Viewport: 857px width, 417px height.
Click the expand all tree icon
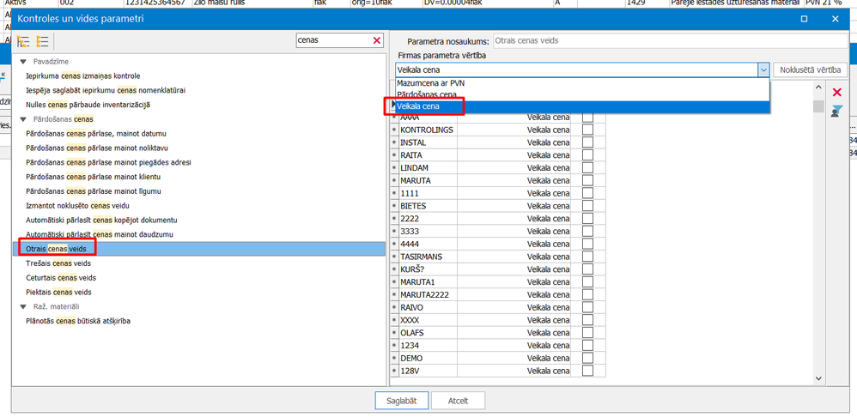pos(23,41)
